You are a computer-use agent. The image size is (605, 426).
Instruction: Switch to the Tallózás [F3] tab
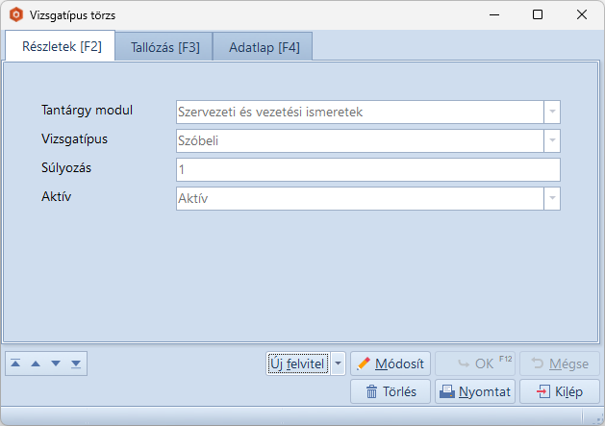(164, 47)
